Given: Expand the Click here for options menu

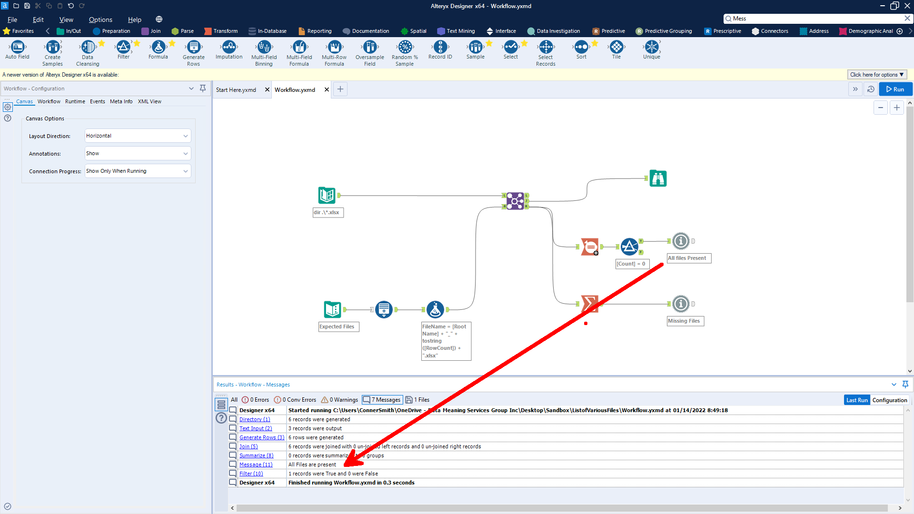Looking at the screenshot, I should pos(876,75).
